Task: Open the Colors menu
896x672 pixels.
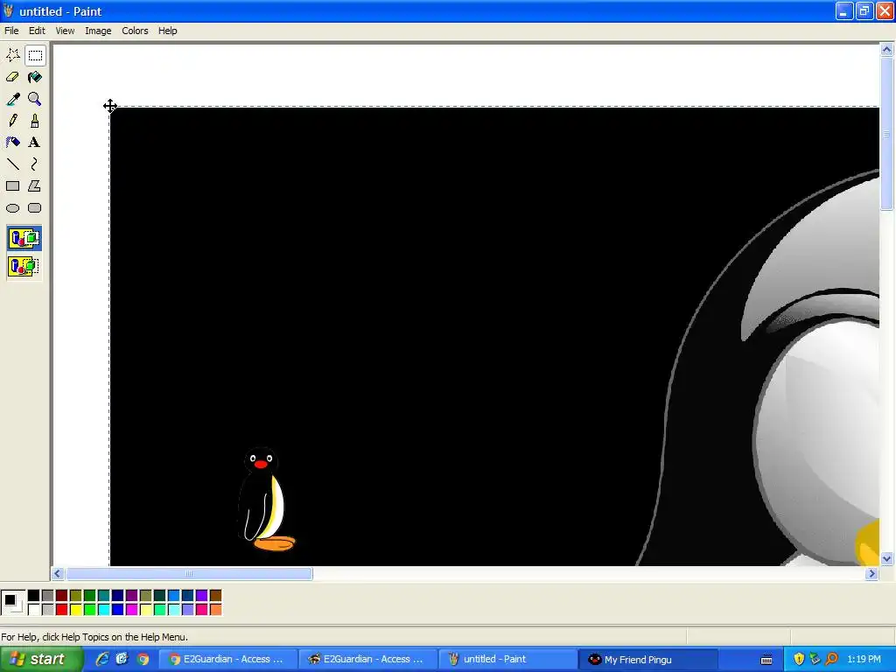Action: coord(135,31)
